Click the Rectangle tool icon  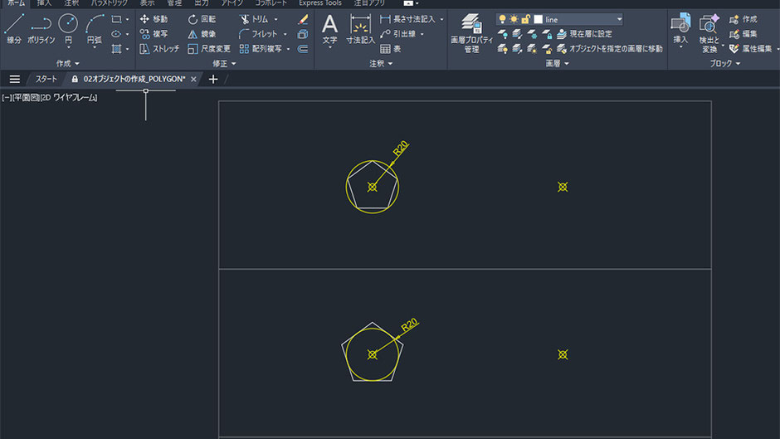pyautogui.click(x=116, y=19)
